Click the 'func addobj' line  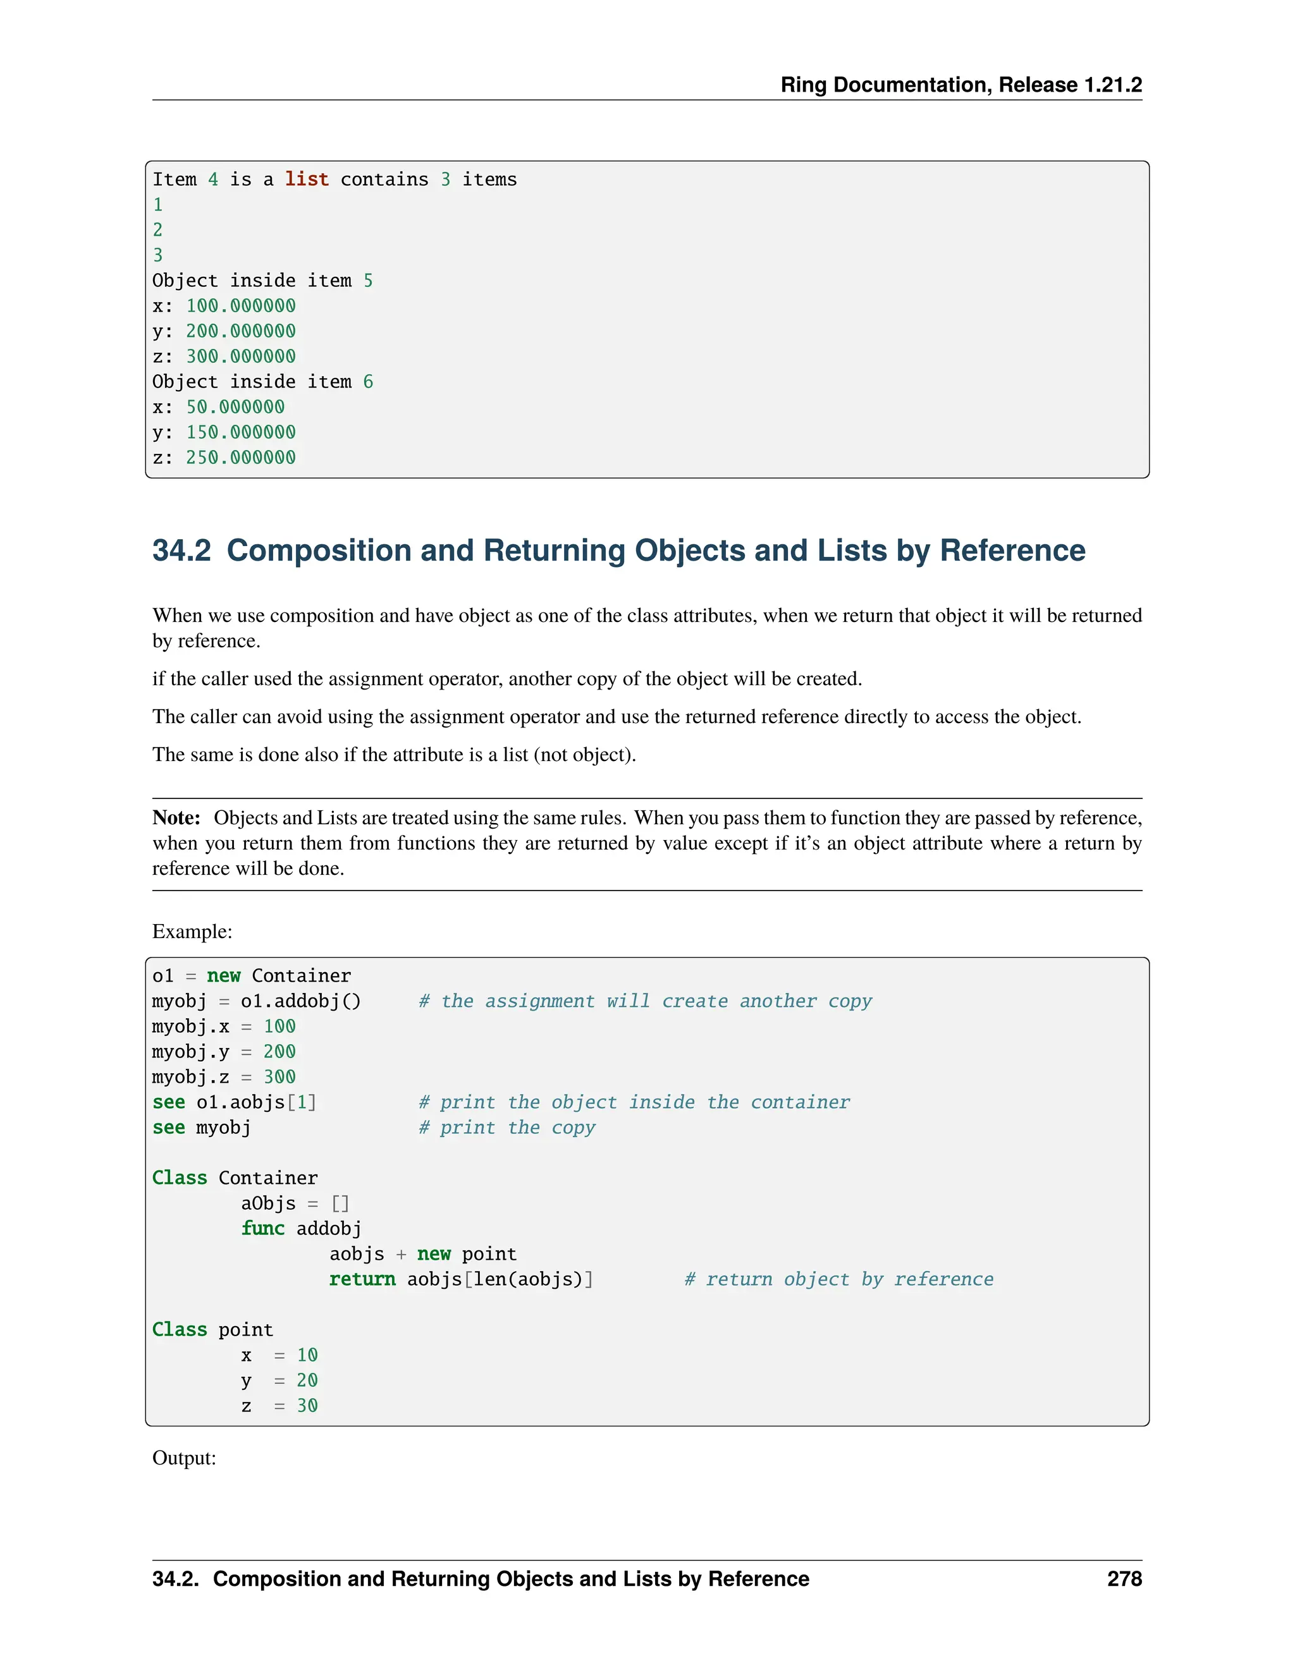301,1229
